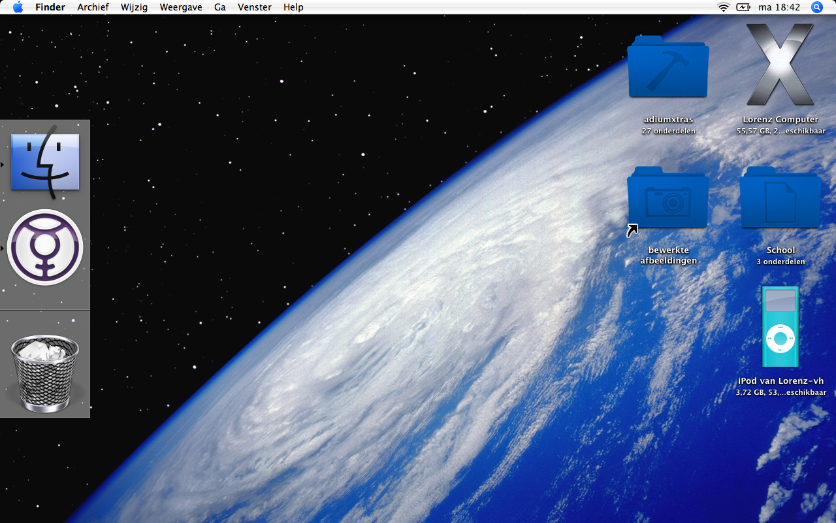Click the battery status icon
Image resolution: width=836 pixels, height=523 pixels.
[x=743, y=7]
